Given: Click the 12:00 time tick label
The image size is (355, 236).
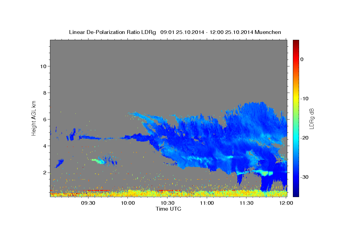Looking at the screenshot, I should pyautogui.click(x=286, y=203).
